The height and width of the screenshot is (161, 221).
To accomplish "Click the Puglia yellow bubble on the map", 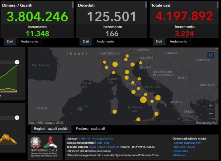I will point(158,98).
